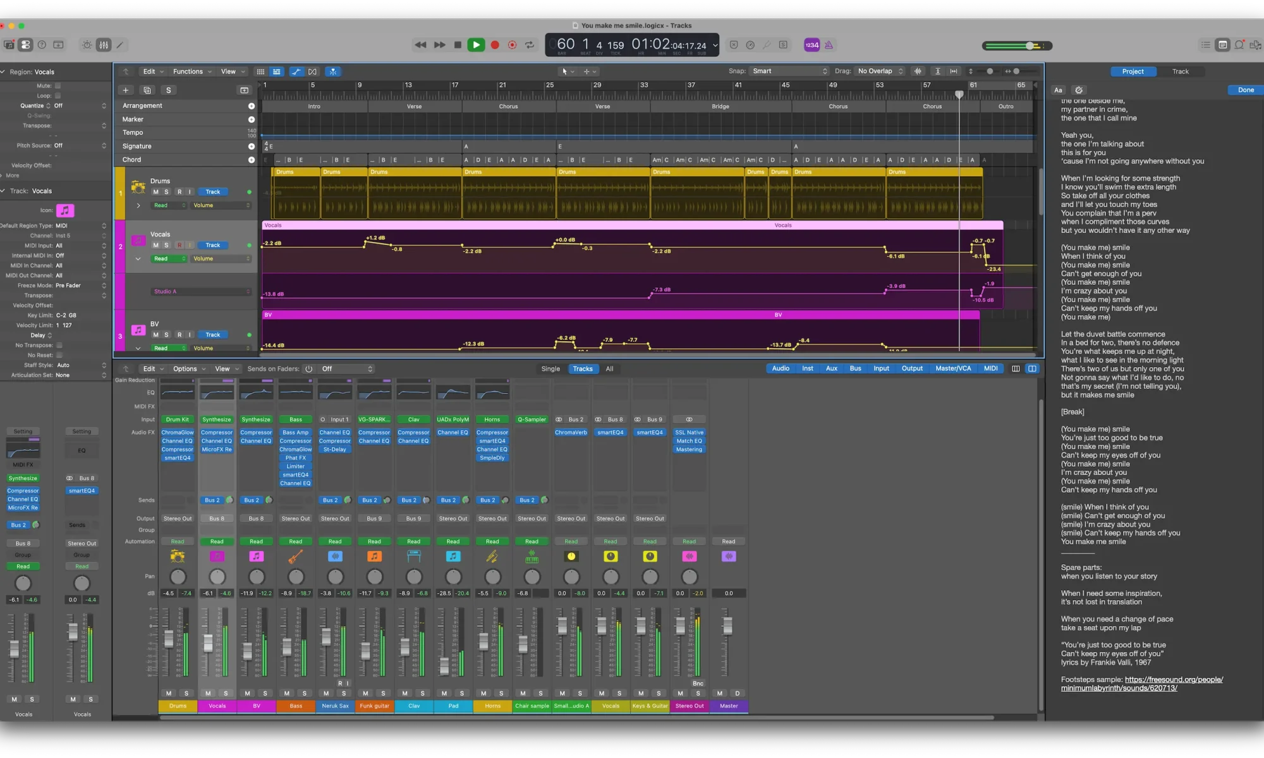Open the freesound.org footsteps sample link

(1141, 684)
